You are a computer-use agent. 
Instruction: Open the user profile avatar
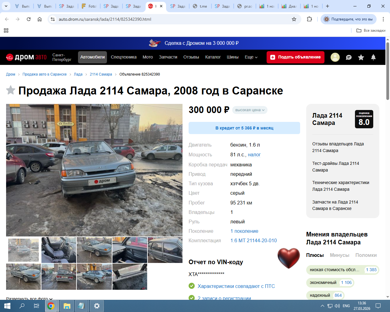click(x=335, y=57)
